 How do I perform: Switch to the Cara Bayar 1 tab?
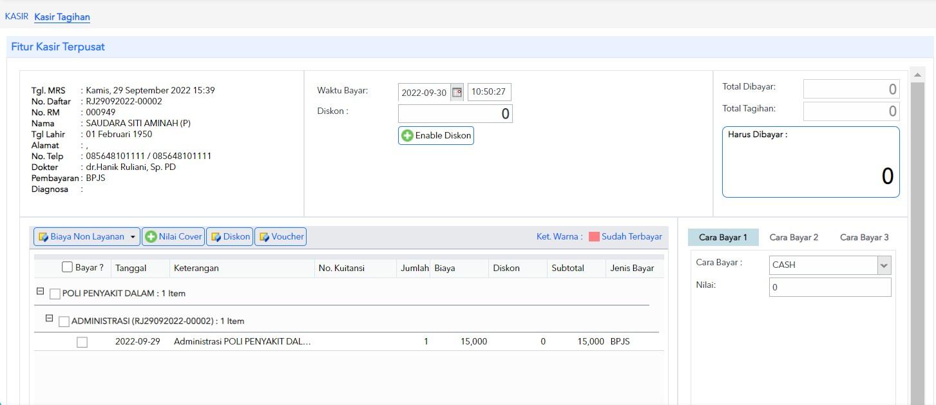click(x=723, y=238)
